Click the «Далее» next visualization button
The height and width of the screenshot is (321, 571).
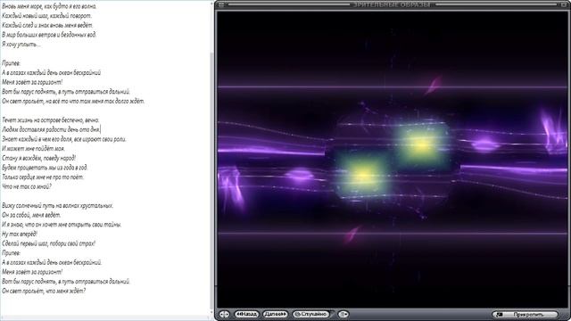275,314
